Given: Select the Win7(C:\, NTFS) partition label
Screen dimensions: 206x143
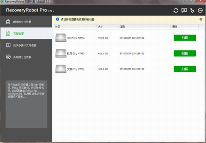Looking at the screenshot, I should coord(76,38).
